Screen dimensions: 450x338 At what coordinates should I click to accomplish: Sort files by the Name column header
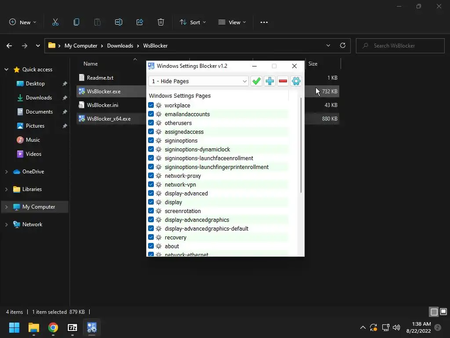[91, 64]
